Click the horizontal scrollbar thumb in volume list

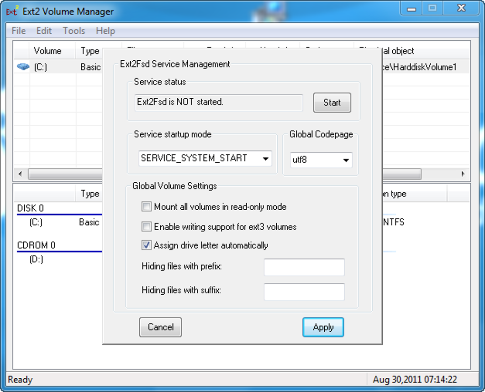click(x=224, y=174)
